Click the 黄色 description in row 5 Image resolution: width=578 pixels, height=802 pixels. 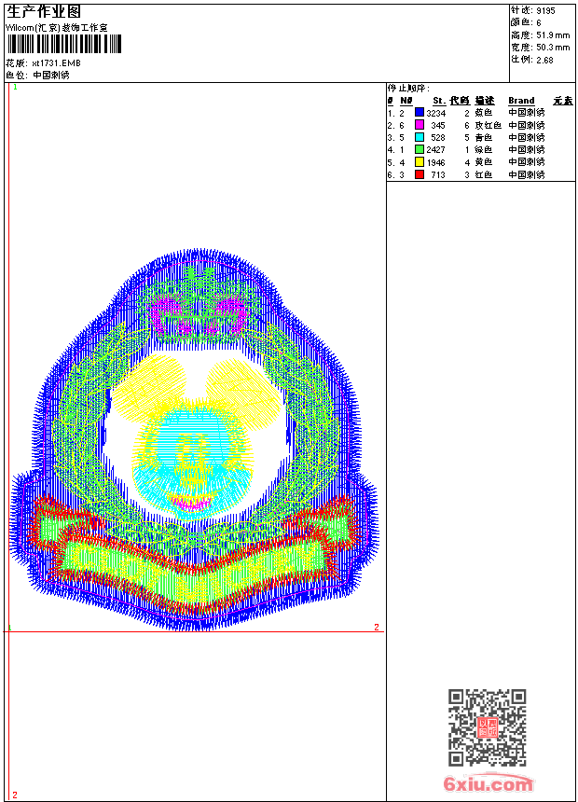point(483,162)
